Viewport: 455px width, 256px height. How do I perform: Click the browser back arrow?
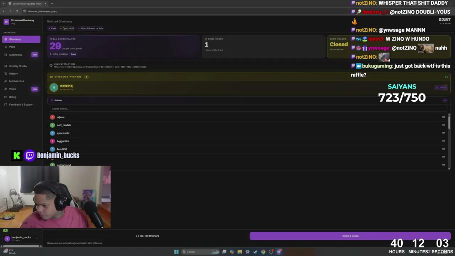pyautogui.click(x=4, y=11)
